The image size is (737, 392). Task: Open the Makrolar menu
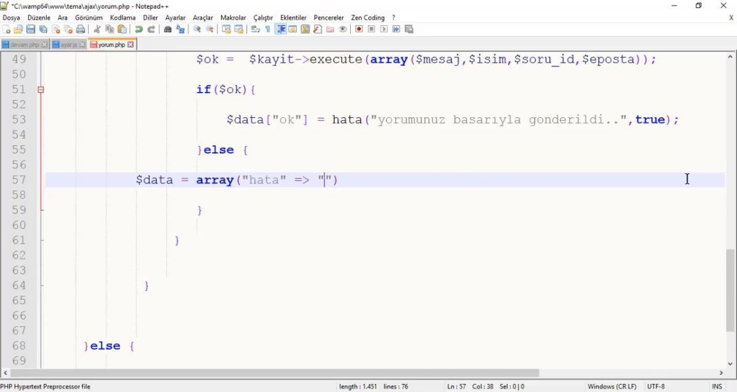(233, 18)
